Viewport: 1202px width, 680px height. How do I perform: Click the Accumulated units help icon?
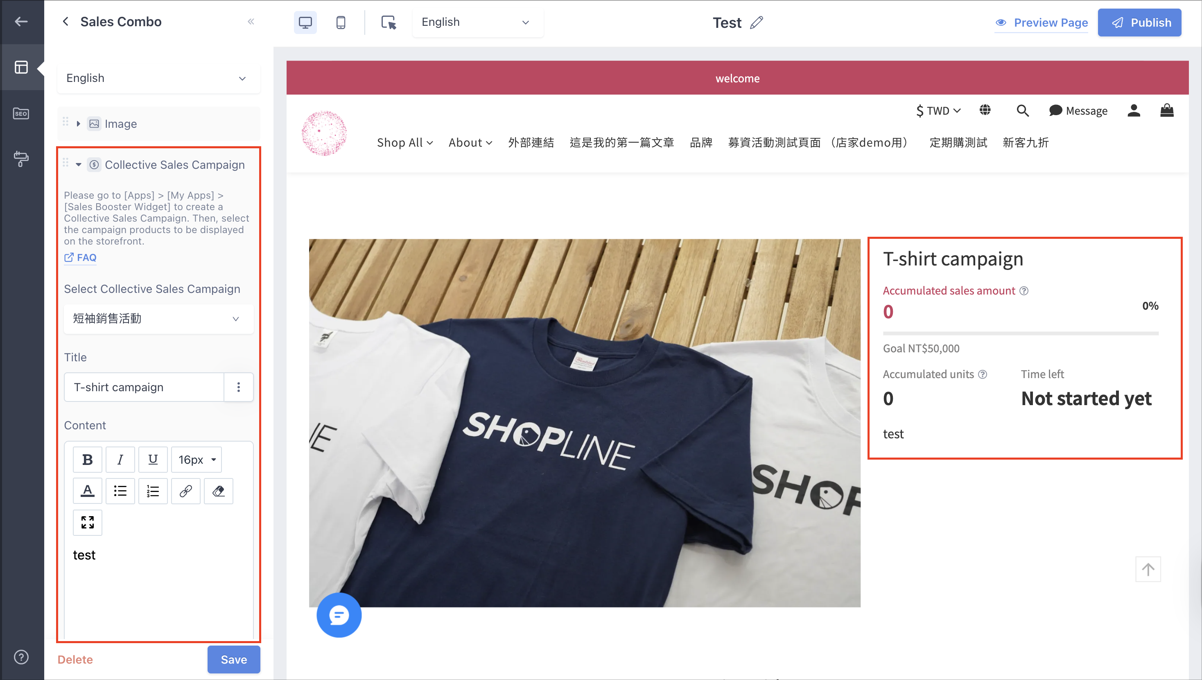pos(982,374)
